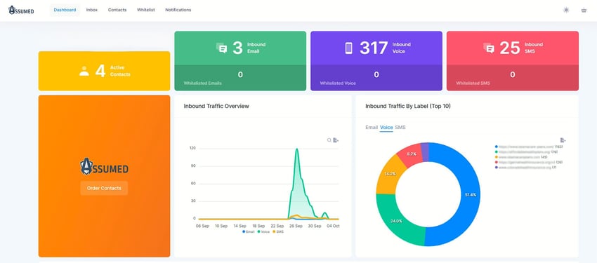The height and width of the screenshot is (263, 597).
Task: Click the zoom magnifier icon on the traffic chart
Action: [x=329, y=140]
